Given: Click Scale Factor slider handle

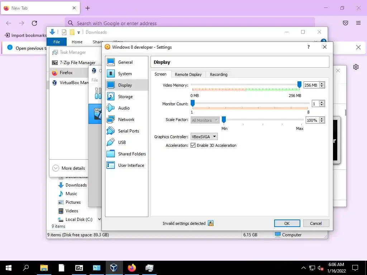Looking at the screenshot, I should tap(224, 120).
